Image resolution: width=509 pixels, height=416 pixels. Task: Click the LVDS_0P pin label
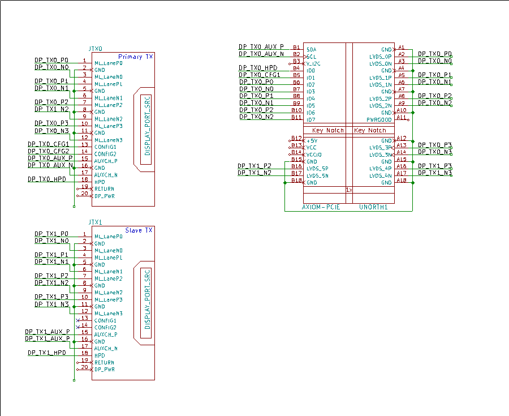[x=380, y=57]
